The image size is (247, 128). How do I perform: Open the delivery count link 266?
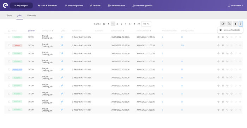[x=182, y=45]
